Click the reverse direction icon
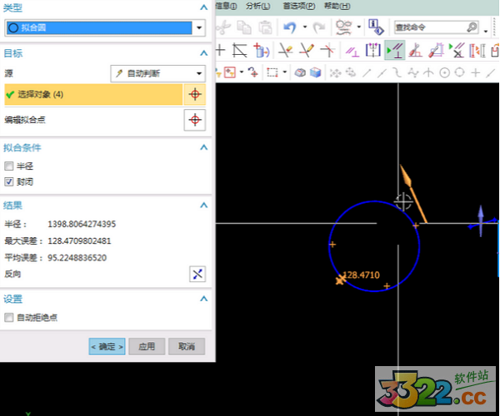 tap(197, 274)
